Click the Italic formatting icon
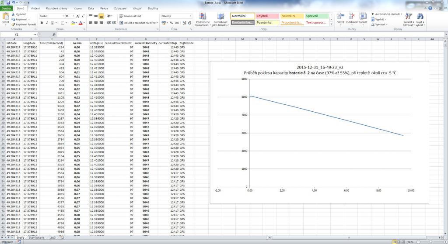Screen dimensions: 448x244 point(47,23)
